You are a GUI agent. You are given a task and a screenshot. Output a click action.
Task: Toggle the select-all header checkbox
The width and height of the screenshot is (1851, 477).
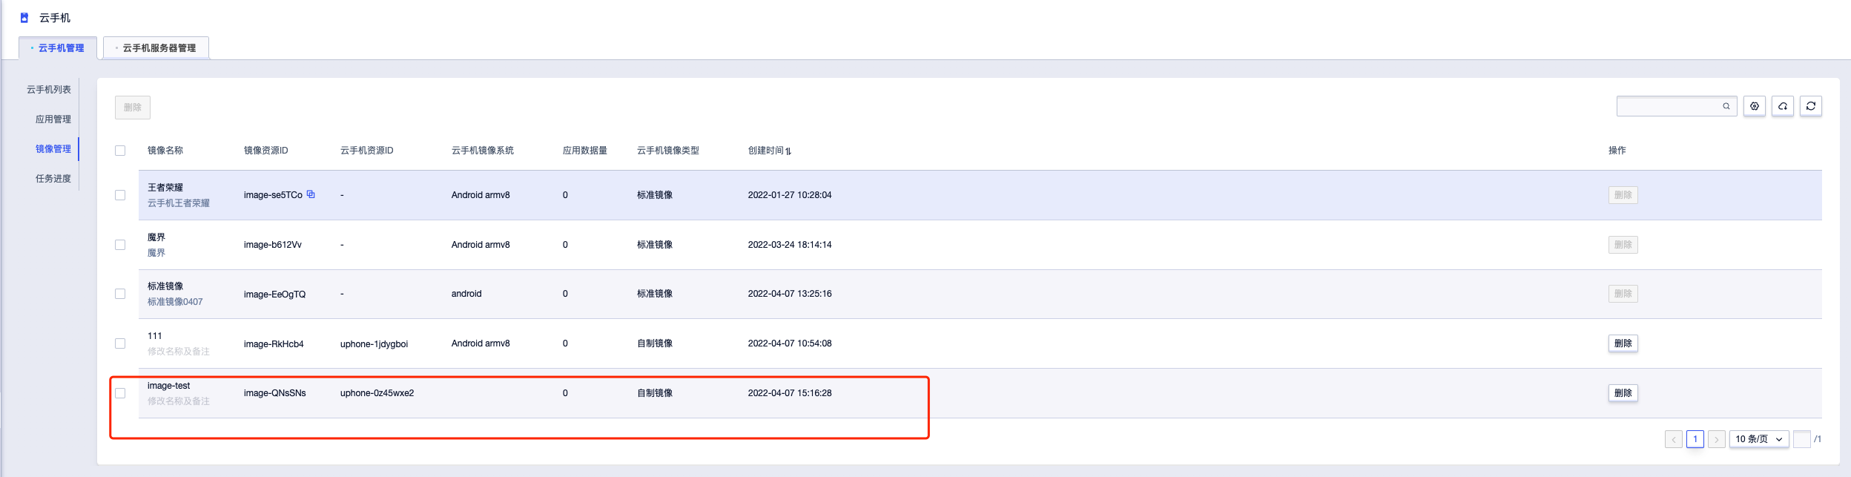click(120, 151)
